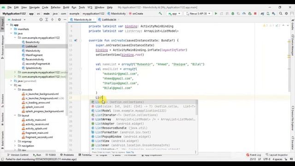Collapse the layout folder
This screenshot has height=166, width=295.
(15, 116)
